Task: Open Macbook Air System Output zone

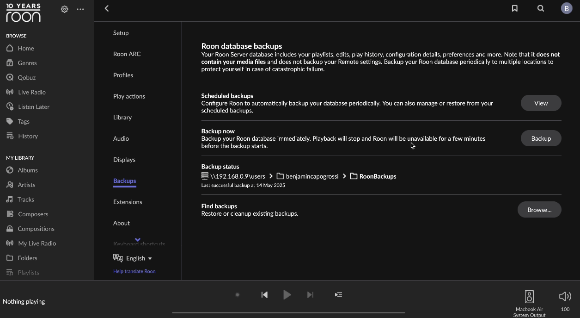Action: coord(529,303)
